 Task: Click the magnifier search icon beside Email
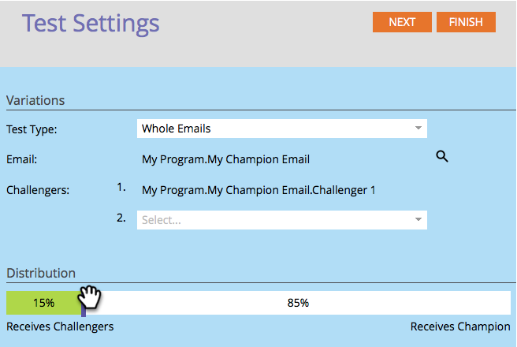pos(442,157)
